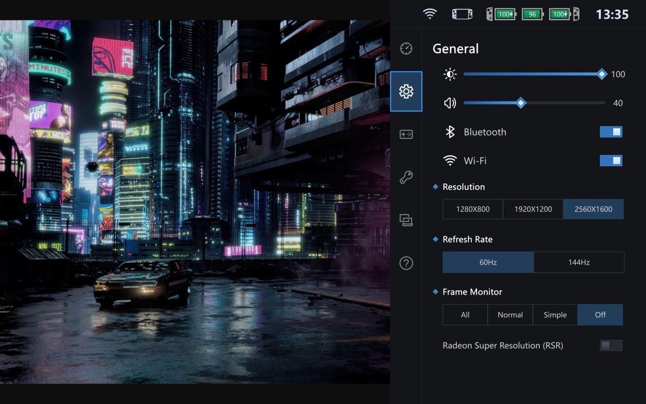Viewport: 646px width, 404px height.
Task: Select the 60Hz refresh rate
Action: 488,262
